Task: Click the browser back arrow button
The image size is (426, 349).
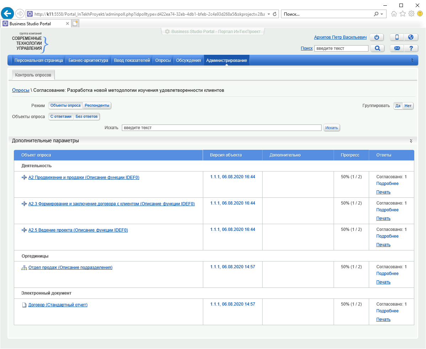Action: pyautogui.click(x=7, y=14)
